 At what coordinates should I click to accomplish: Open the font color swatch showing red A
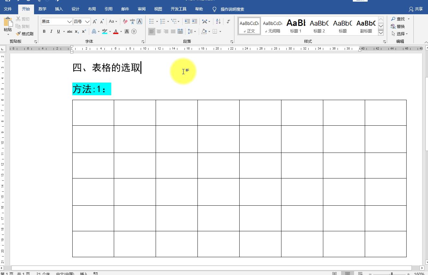pos(116,31)
